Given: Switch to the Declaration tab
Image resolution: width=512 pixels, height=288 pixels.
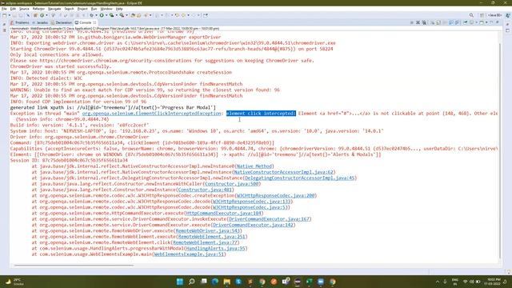Looking at the screenshot, I should 62,22.
